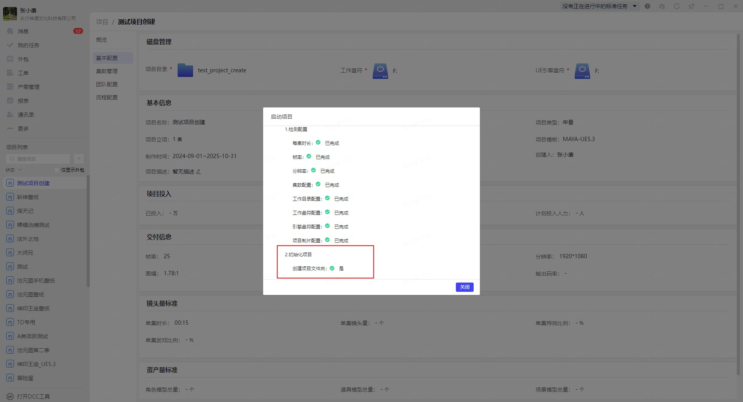
Task: Click the pin icon in the title bar
Action: [692, 6]
